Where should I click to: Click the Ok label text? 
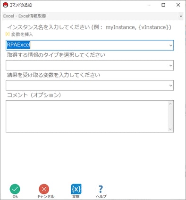tap(15, 197)
